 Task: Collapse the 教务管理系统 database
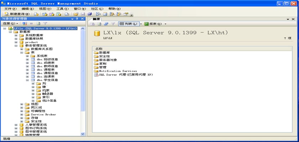16,46
